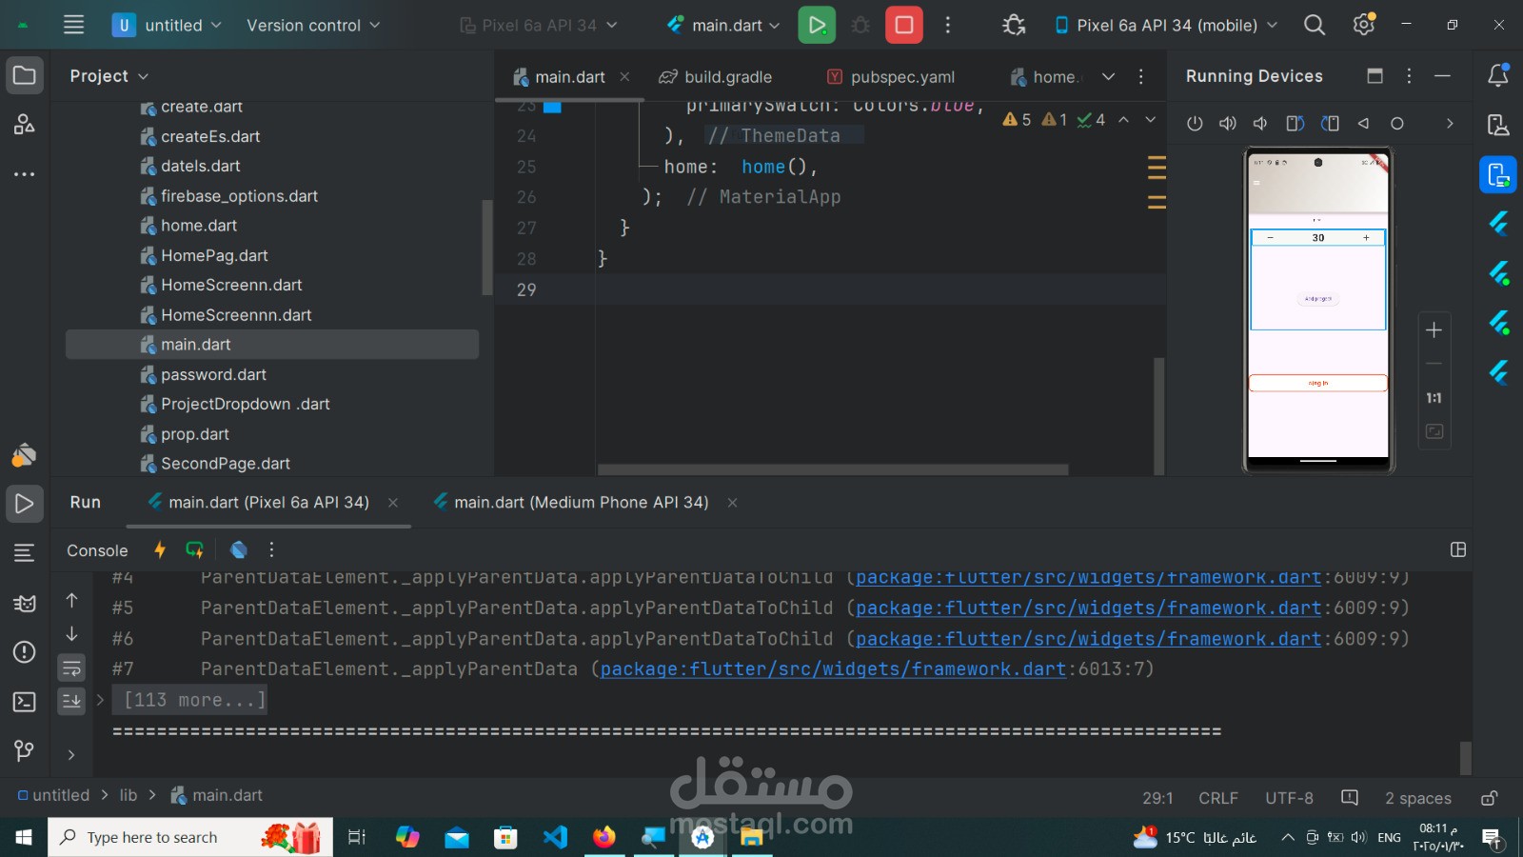
Task: Click the green Run main.dart button
Action: tap(817, 26)
